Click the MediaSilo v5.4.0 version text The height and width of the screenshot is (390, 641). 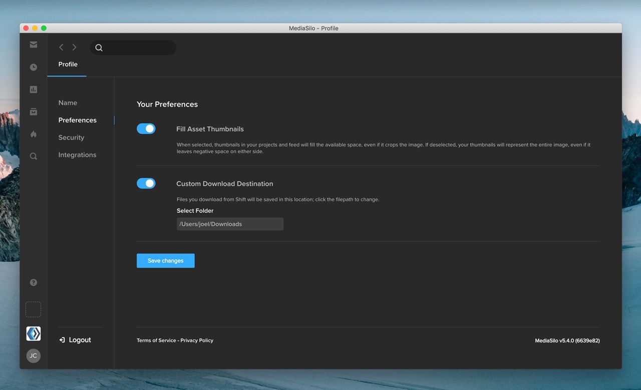point(567,340)
